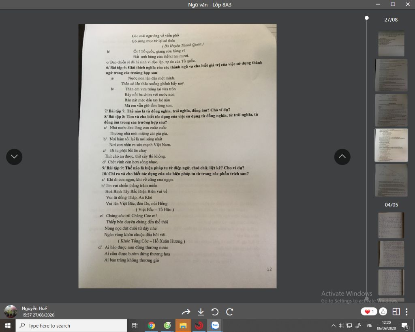The height and width of the screenshot is (332, 415).
Task: Download the current image
Action: [x=201, y=312]
